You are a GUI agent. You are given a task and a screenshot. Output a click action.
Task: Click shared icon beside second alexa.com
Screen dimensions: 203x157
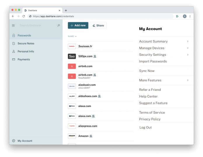93,116
